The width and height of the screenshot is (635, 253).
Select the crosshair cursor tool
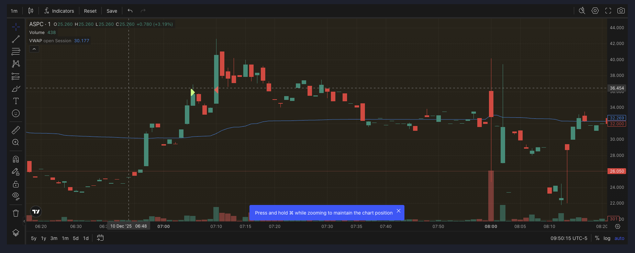pos(16,27)
